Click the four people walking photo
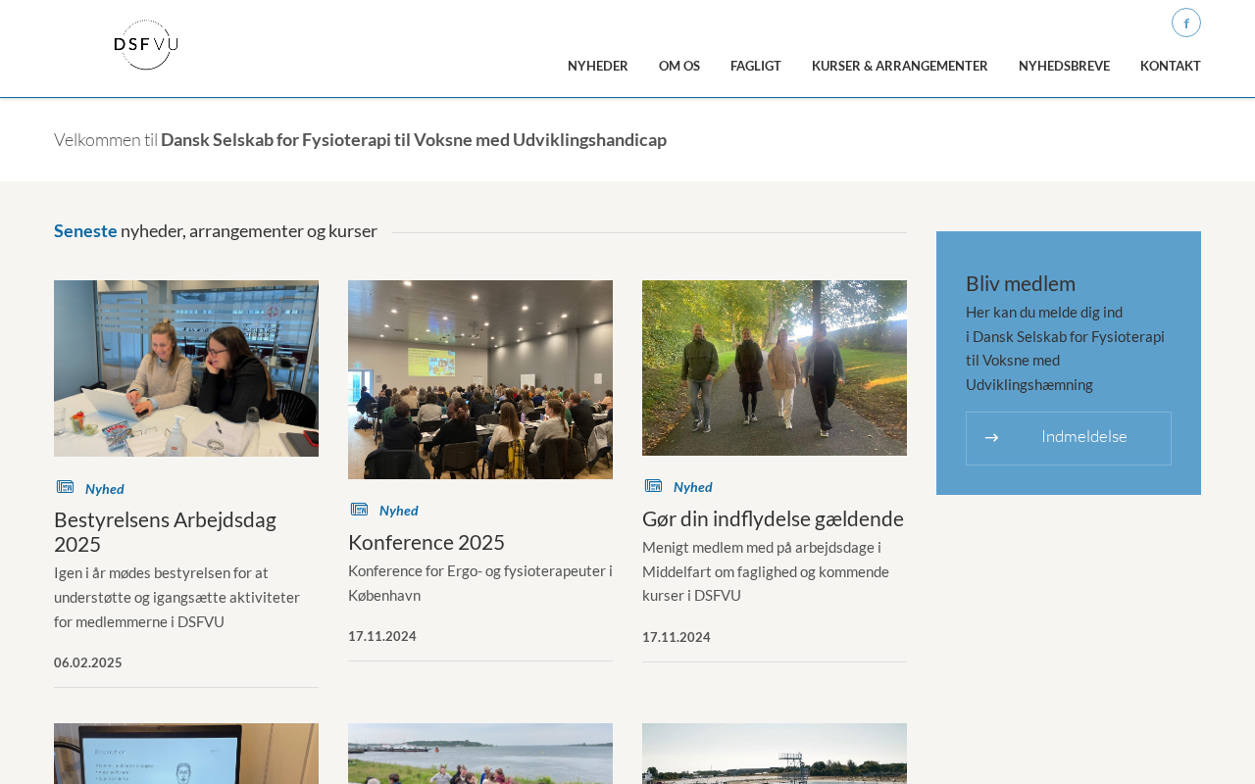Image resolution: width=1255 pixels, height=784 pixels. tap(775, 367)
